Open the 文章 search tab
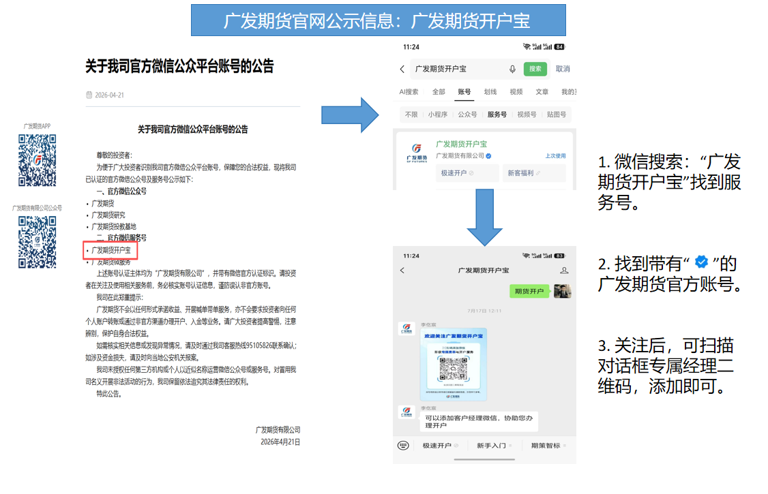The width and height of the screenshot is (768, 494). [542, 92]
